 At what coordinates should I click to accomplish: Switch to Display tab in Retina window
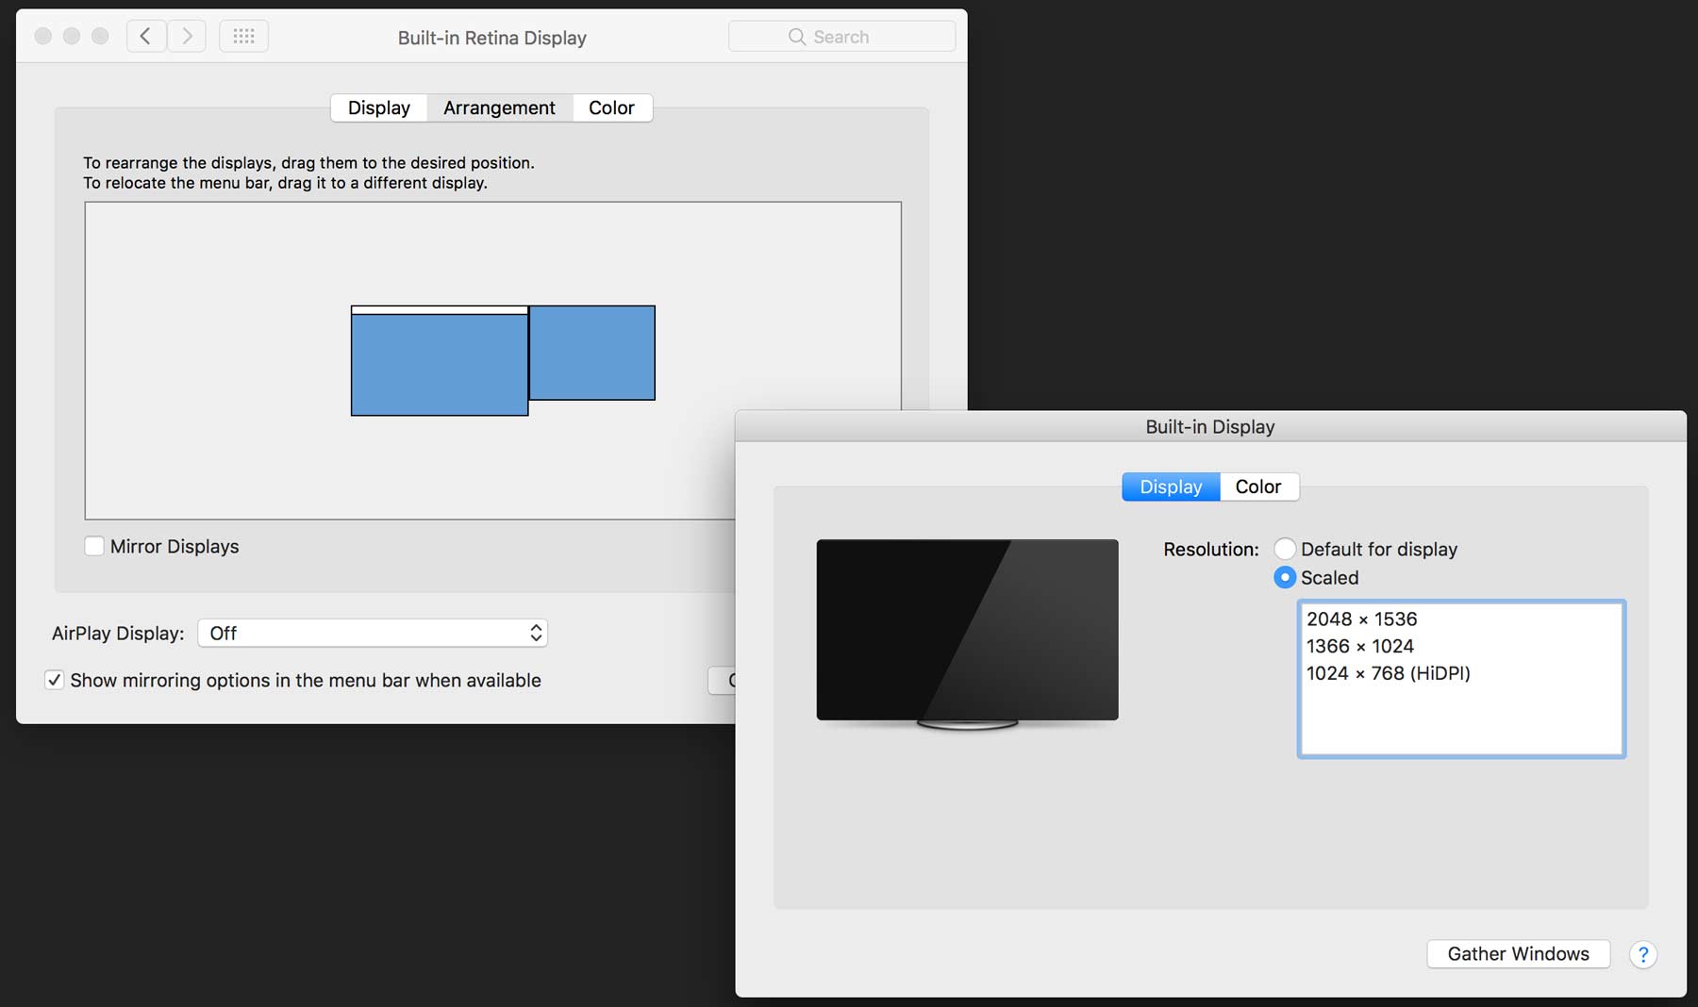pos(379,107)
